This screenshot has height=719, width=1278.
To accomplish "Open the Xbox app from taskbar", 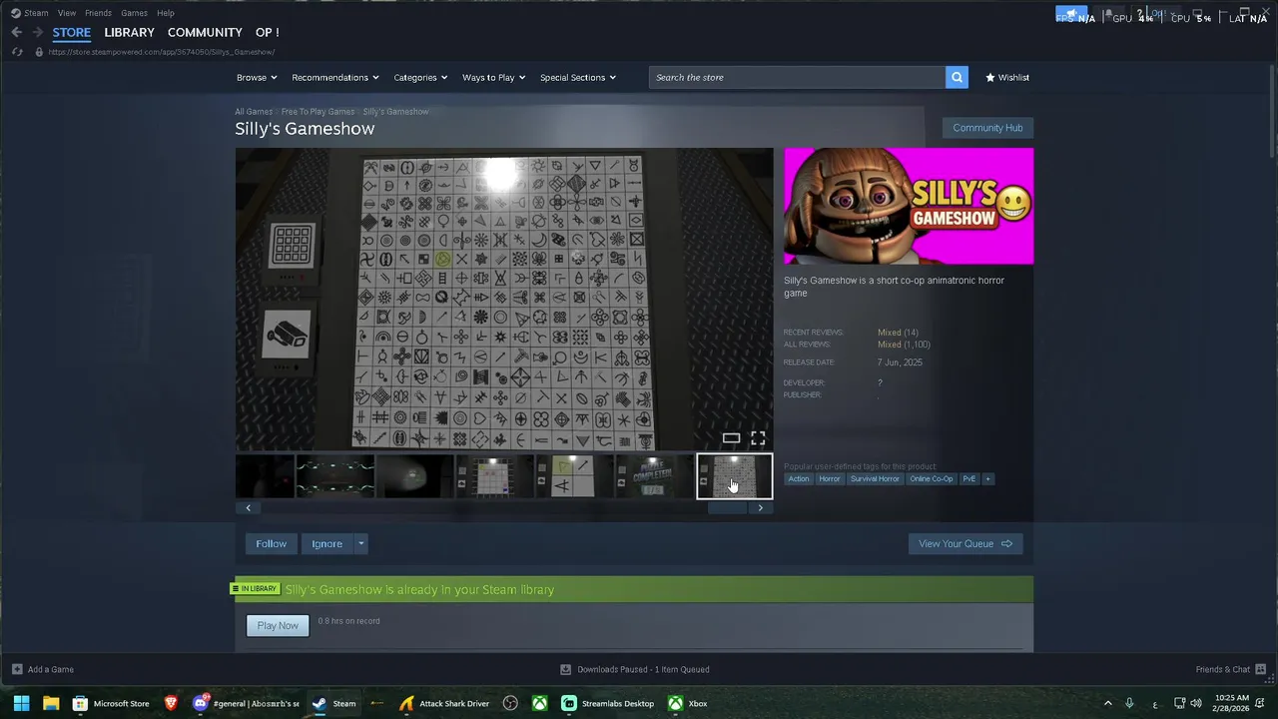I will (688, 703).
